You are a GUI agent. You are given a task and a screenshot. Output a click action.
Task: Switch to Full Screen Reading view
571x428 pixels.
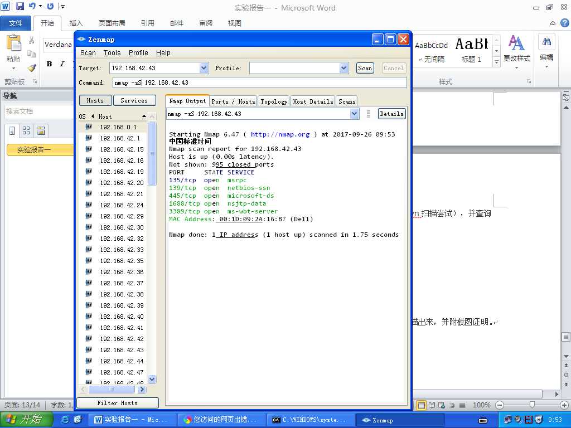pos(432,405)
